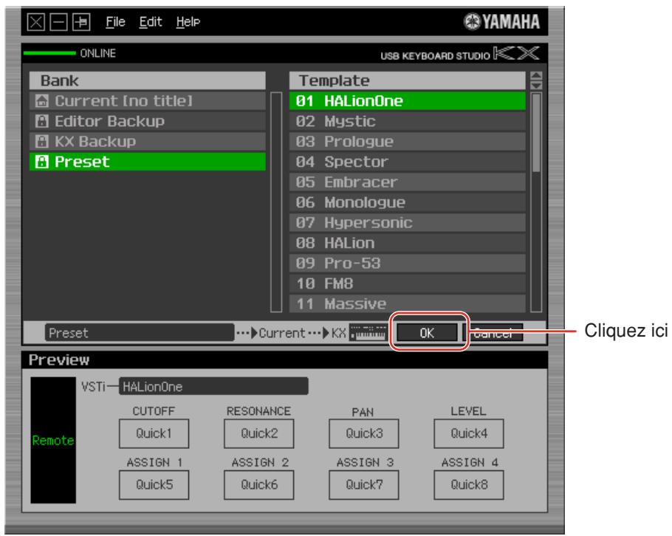Select template 09 Pro-53

408,263
